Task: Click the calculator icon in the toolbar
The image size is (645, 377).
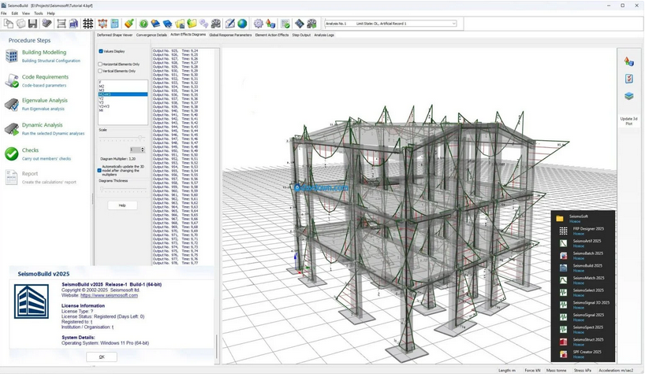Action: tap(115, 24)
